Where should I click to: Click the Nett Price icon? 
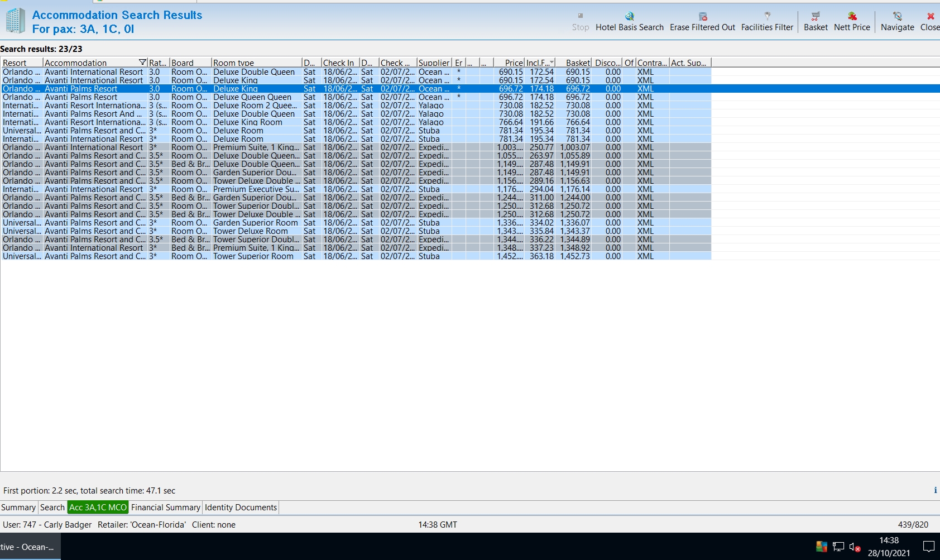pyautogui.click(x=852, y=16)
